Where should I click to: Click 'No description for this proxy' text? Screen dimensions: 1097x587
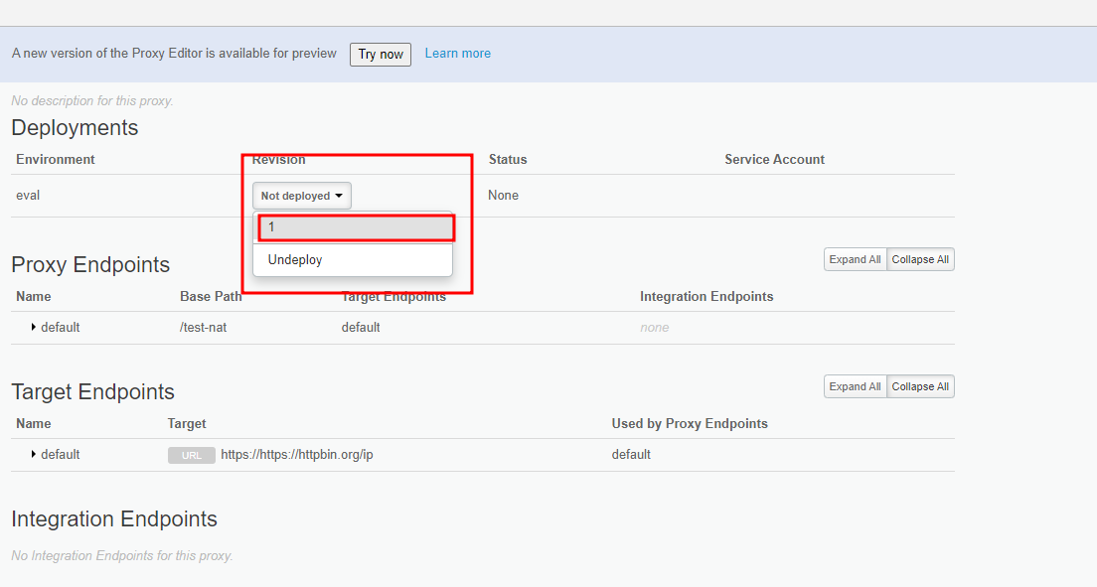point(92,100)
